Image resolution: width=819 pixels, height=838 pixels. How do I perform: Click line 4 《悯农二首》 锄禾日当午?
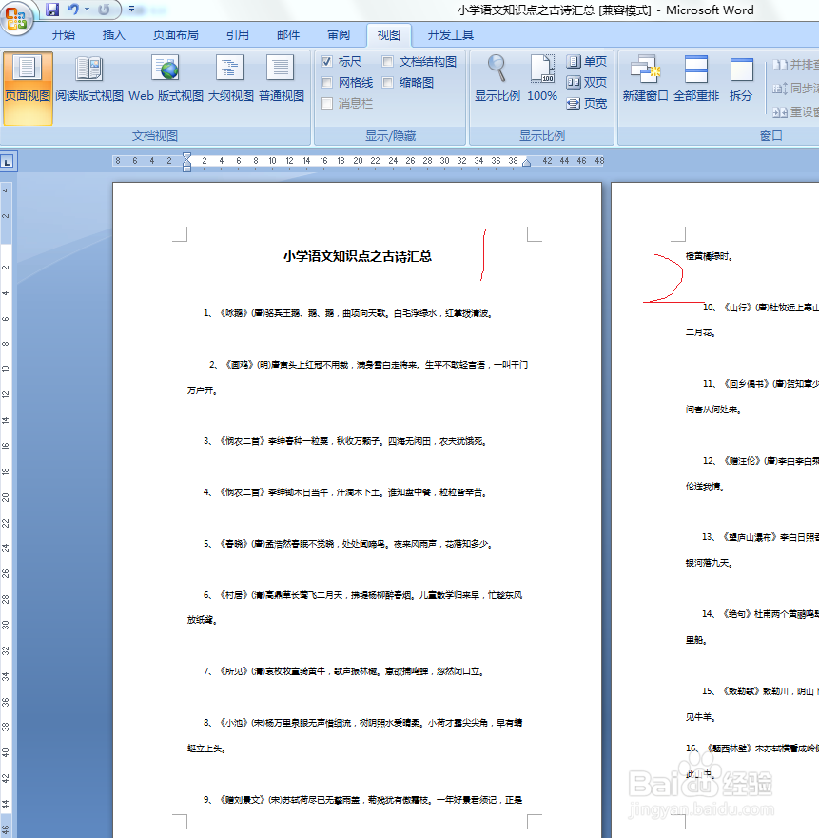[345, 492]
